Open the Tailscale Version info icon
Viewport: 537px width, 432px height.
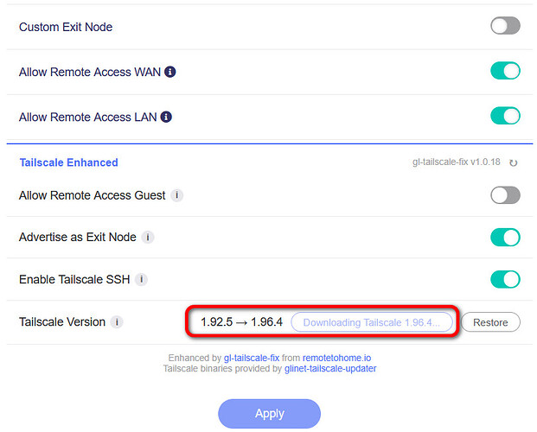click(117, 322)
